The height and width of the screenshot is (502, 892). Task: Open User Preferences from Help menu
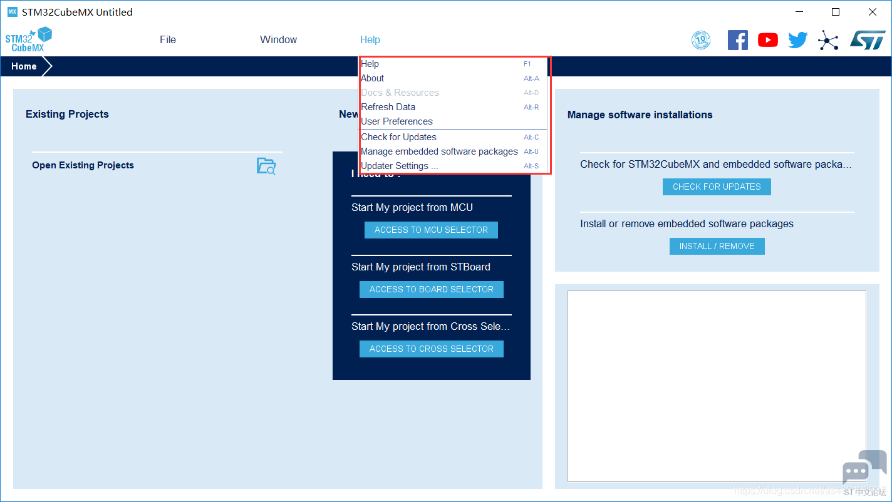(454, 121)
